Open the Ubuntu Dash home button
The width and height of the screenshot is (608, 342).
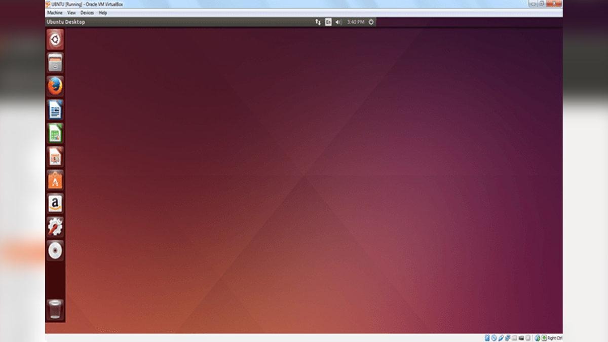pos(55,39)
